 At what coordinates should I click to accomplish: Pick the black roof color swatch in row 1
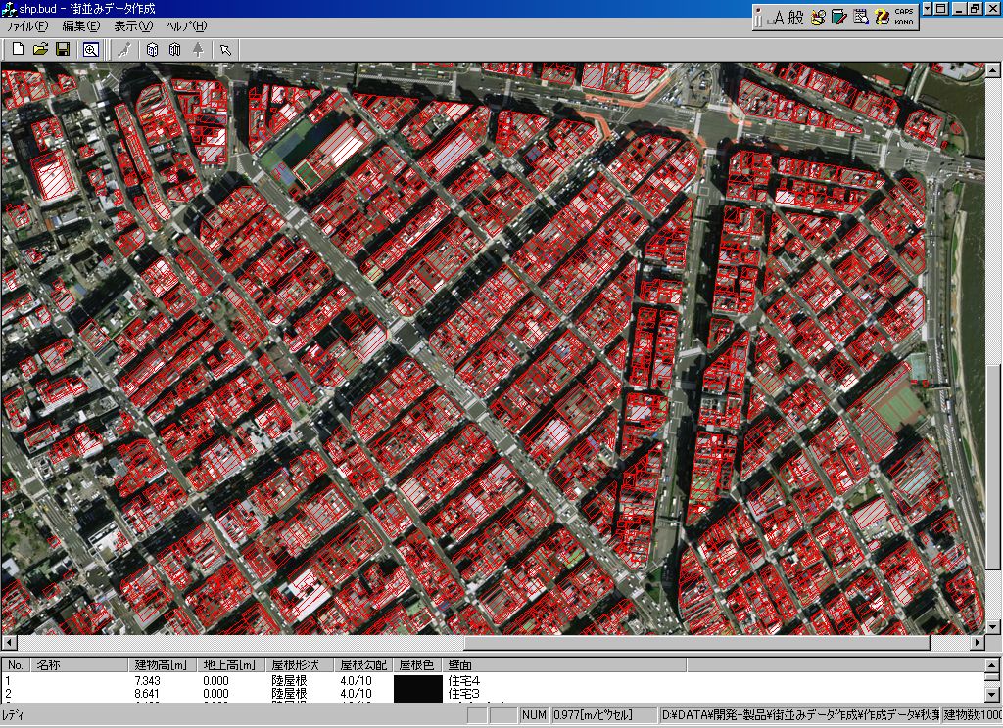[x=419, y=681]
